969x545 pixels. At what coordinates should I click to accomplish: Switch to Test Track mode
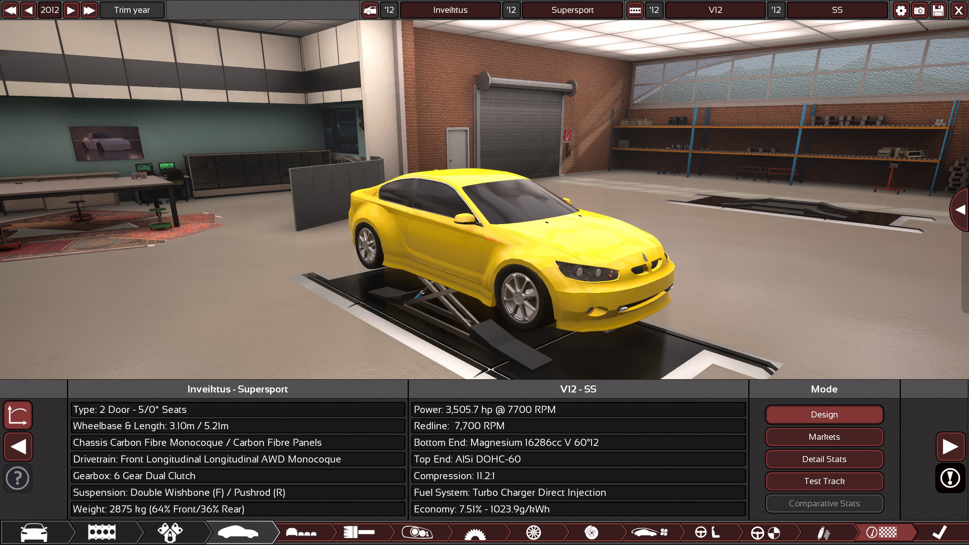[x=824, y=481]
